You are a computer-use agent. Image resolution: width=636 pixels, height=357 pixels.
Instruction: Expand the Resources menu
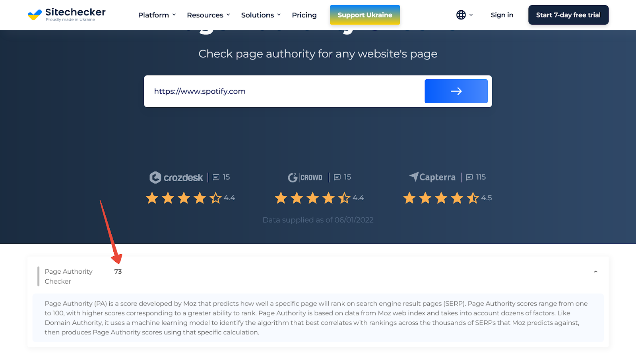pyautogui.click(x=209, y=15)
